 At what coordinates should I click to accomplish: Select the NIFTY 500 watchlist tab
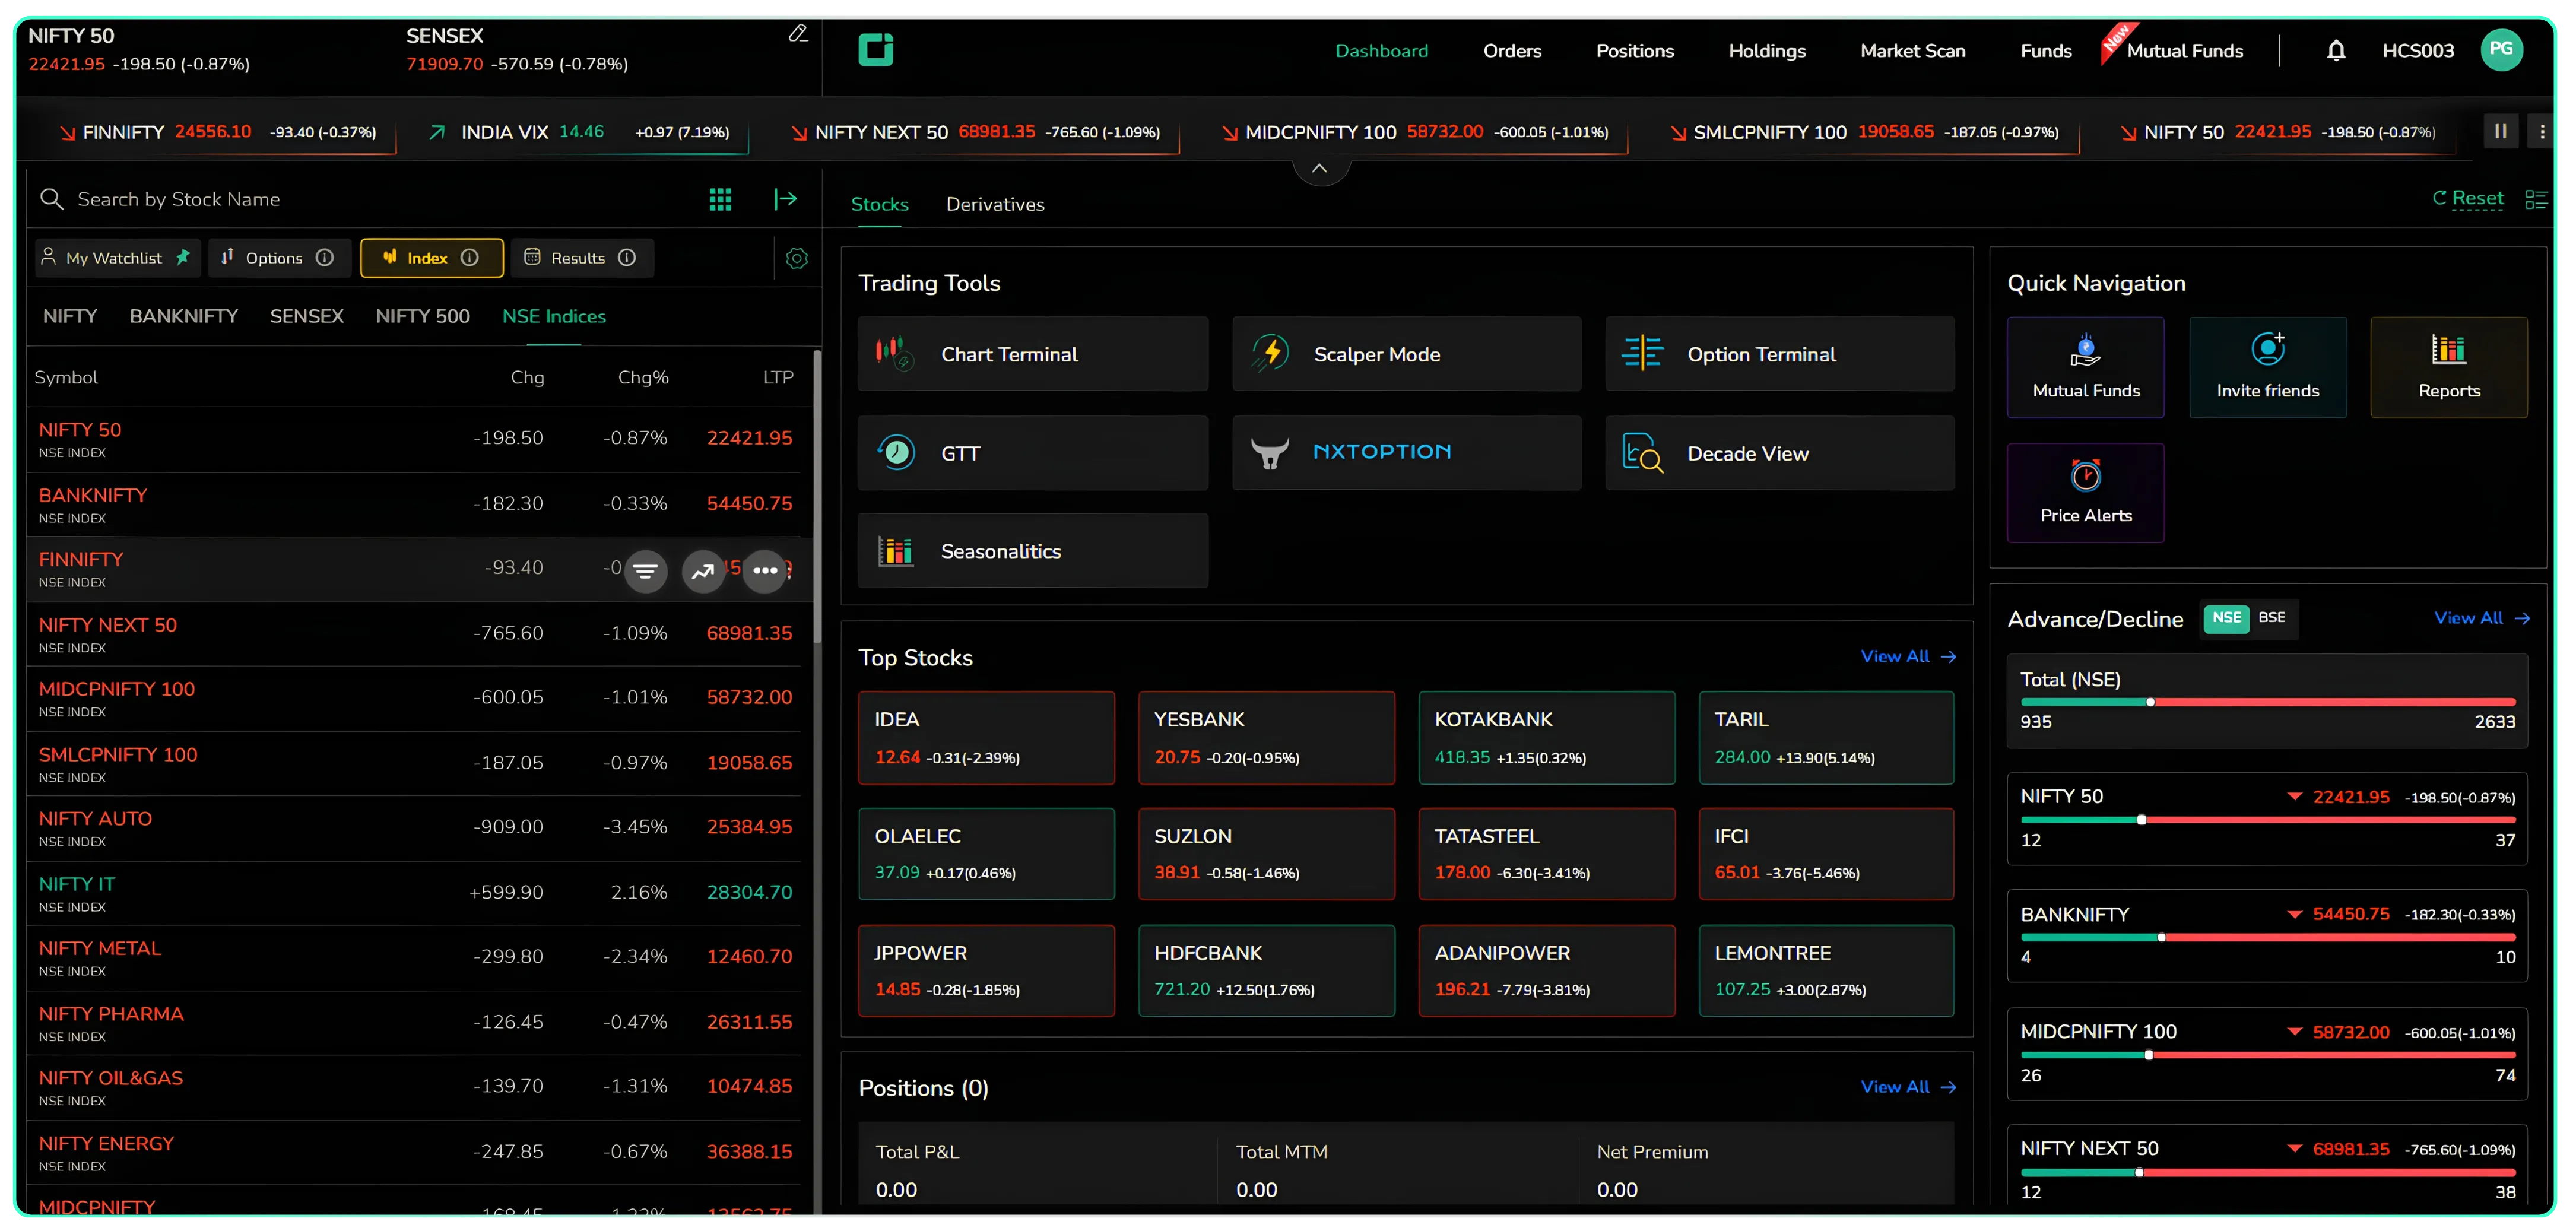(422, 316)
